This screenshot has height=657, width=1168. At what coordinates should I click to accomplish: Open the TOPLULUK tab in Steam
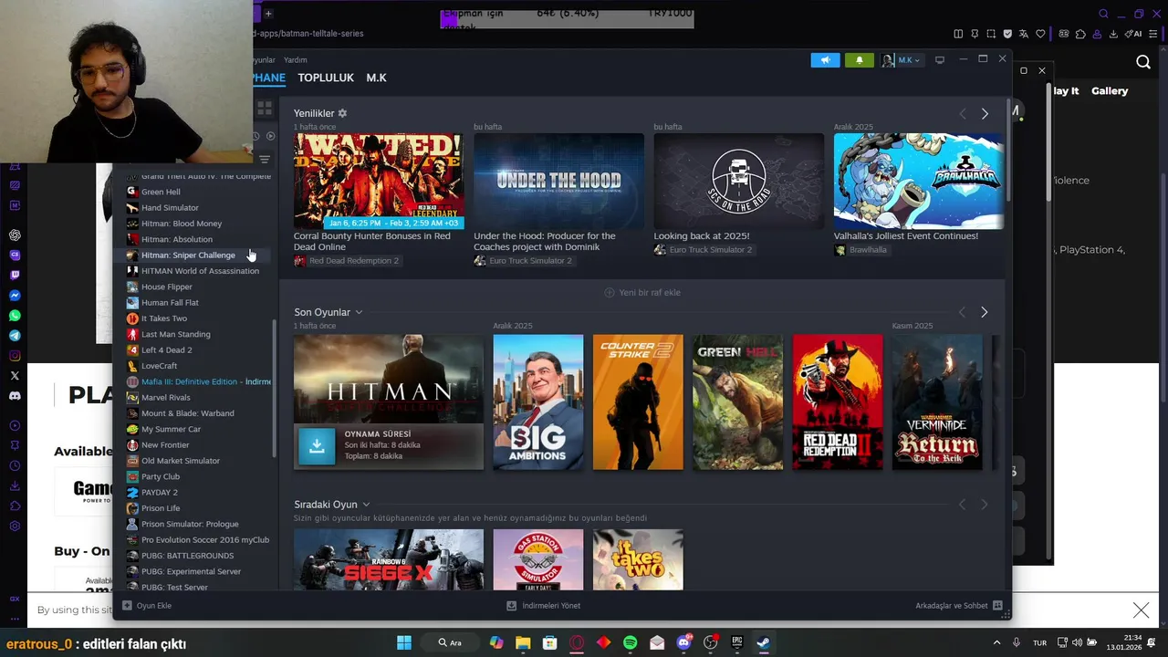pyautogui.click(x=326, y=78)
